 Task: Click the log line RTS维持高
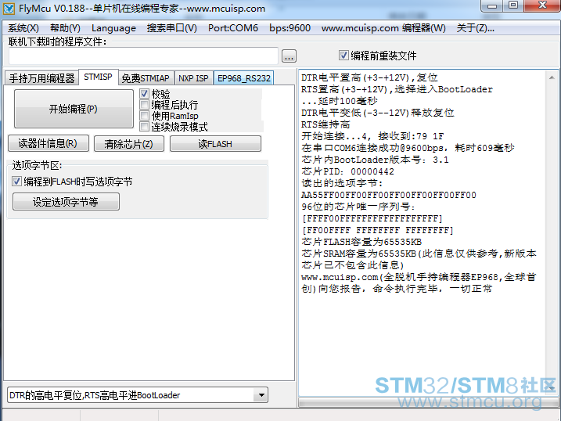point(325,124)
